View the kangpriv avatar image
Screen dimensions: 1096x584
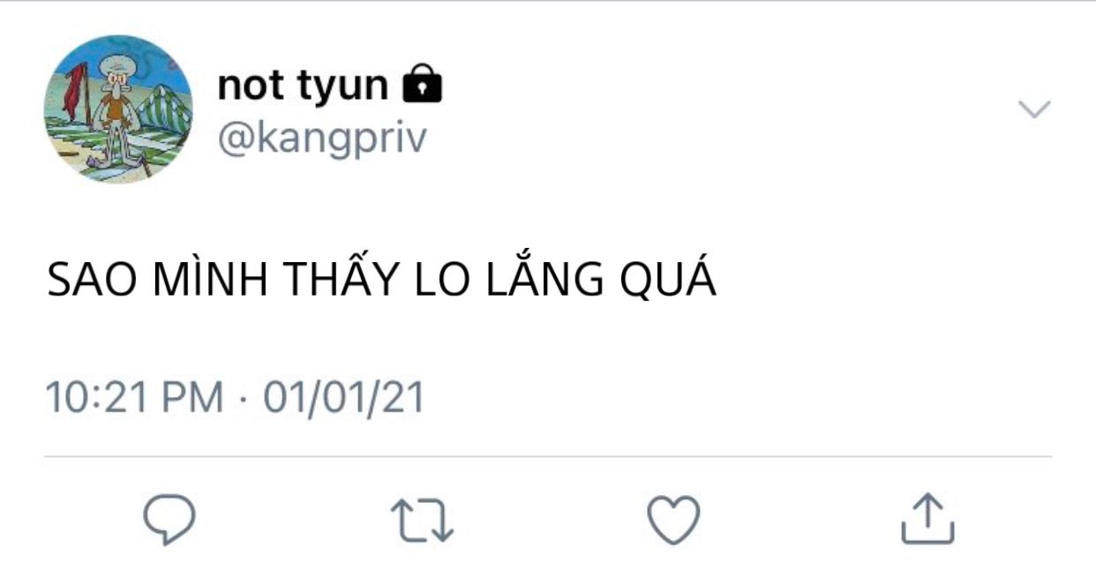118,109
